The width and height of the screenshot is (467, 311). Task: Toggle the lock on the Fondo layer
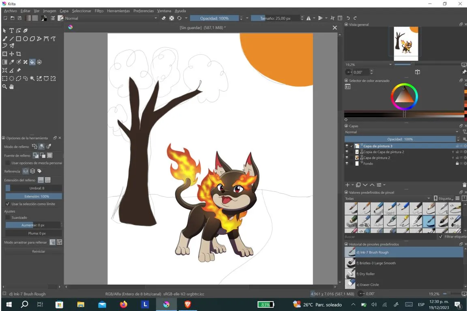[x=457, y=163]
